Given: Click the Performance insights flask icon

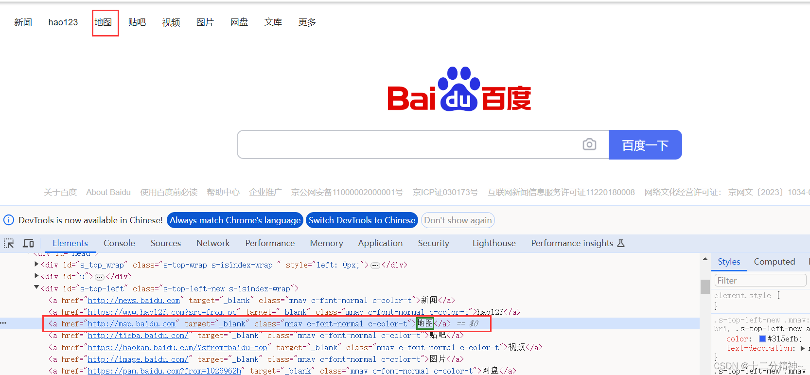Looking at the screenshot, I should click(621, 243).
